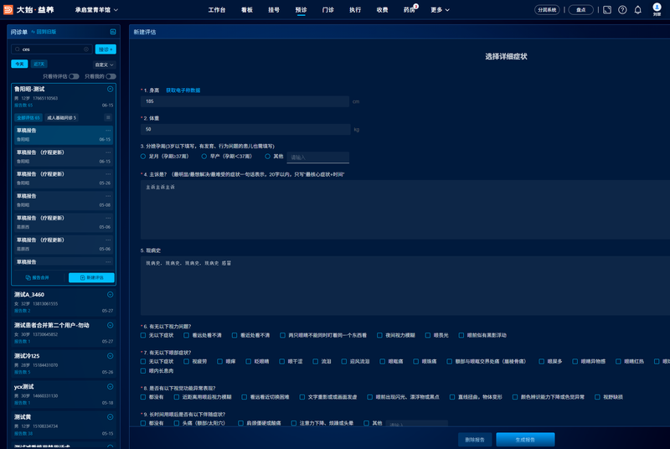The image size is (670, 449).
Task: Open the notification bell icon
Action: coord(637,10)
